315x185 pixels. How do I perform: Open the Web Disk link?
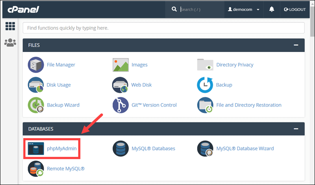(x=141, y=85)
